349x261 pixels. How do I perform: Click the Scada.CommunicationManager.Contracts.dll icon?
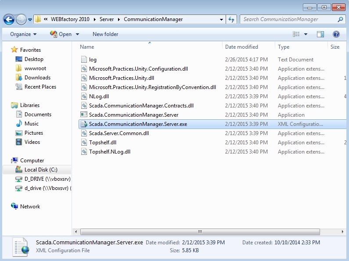point(84,106)
